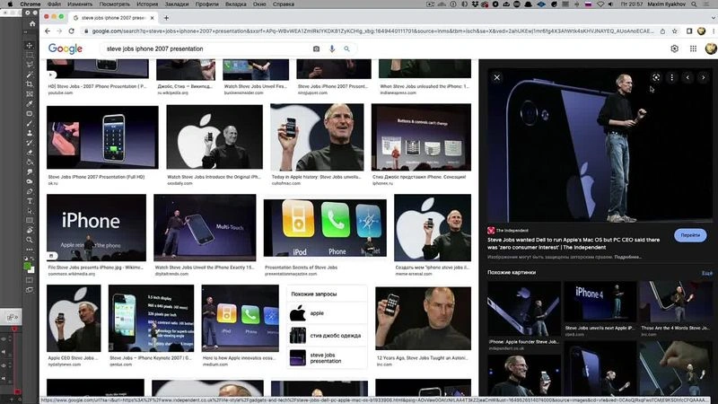Open the Профили menu
Viewport: 718px width, 404px height.
207,4
